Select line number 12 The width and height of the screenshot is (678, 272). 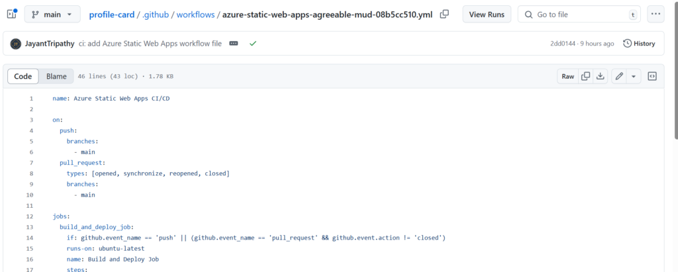[x=29, y=216]
